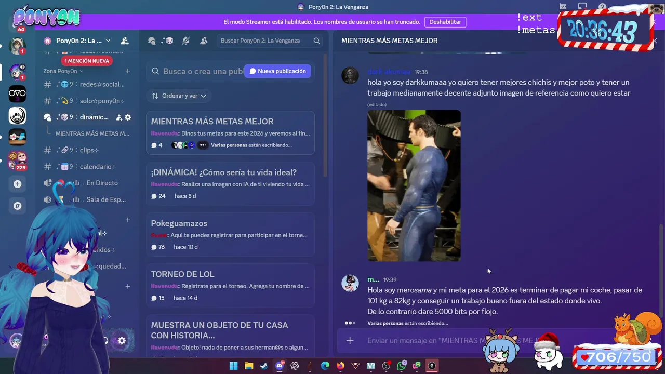
Task: Open Steam from the taskbar
Action: [264, 366]
